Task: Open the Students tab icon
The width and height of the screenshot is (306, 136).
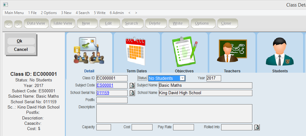Action: click(x=280, y=51)
